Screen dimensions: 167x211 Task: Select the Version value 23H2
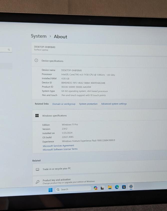(64, 129)
